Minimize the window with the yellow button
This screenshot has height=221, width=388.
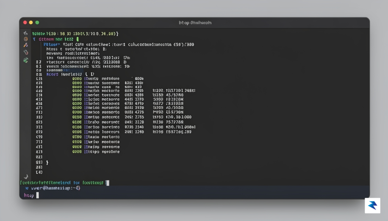(31, 22)
